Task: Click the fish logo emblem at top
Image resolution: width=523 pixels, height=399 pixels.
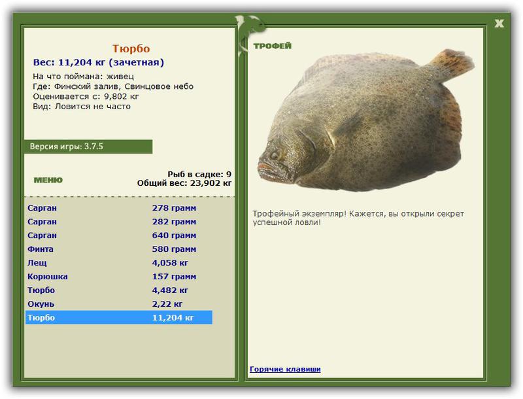Action: 250,35
